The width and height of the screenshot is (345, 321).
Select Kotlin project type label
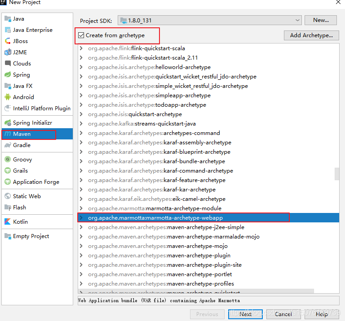coord(21,222)
